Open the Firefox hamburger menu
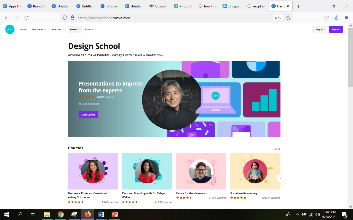Viewport: 353px width, 220px height. (346, 18)
